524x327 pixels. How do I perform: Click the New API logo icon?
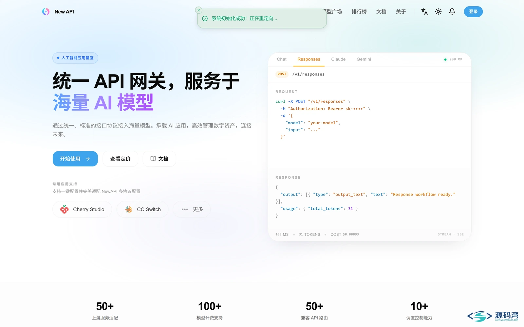tap(46, 12)
